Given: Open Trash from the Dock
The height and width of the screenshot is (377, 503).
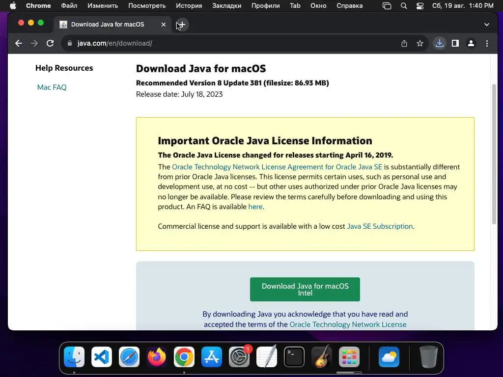Looking at the screenshot, I should pos(428,357).
